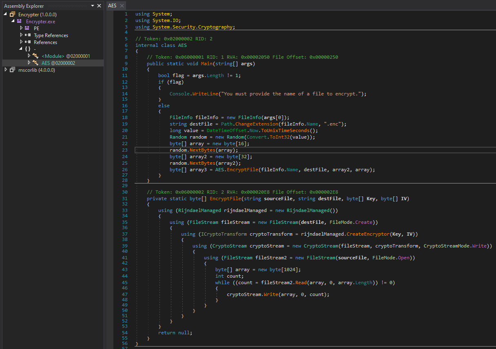Click the purple PE node icon
The image size is (496, 349).
27,29
